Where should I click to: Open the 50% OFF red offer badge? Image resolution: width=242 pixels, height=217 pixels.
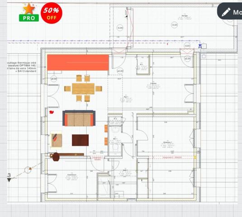pos(52,13)
